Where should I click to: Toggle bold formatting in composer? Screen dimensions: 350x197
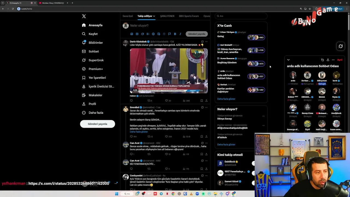pyautogui.click(x=175, y=34)
